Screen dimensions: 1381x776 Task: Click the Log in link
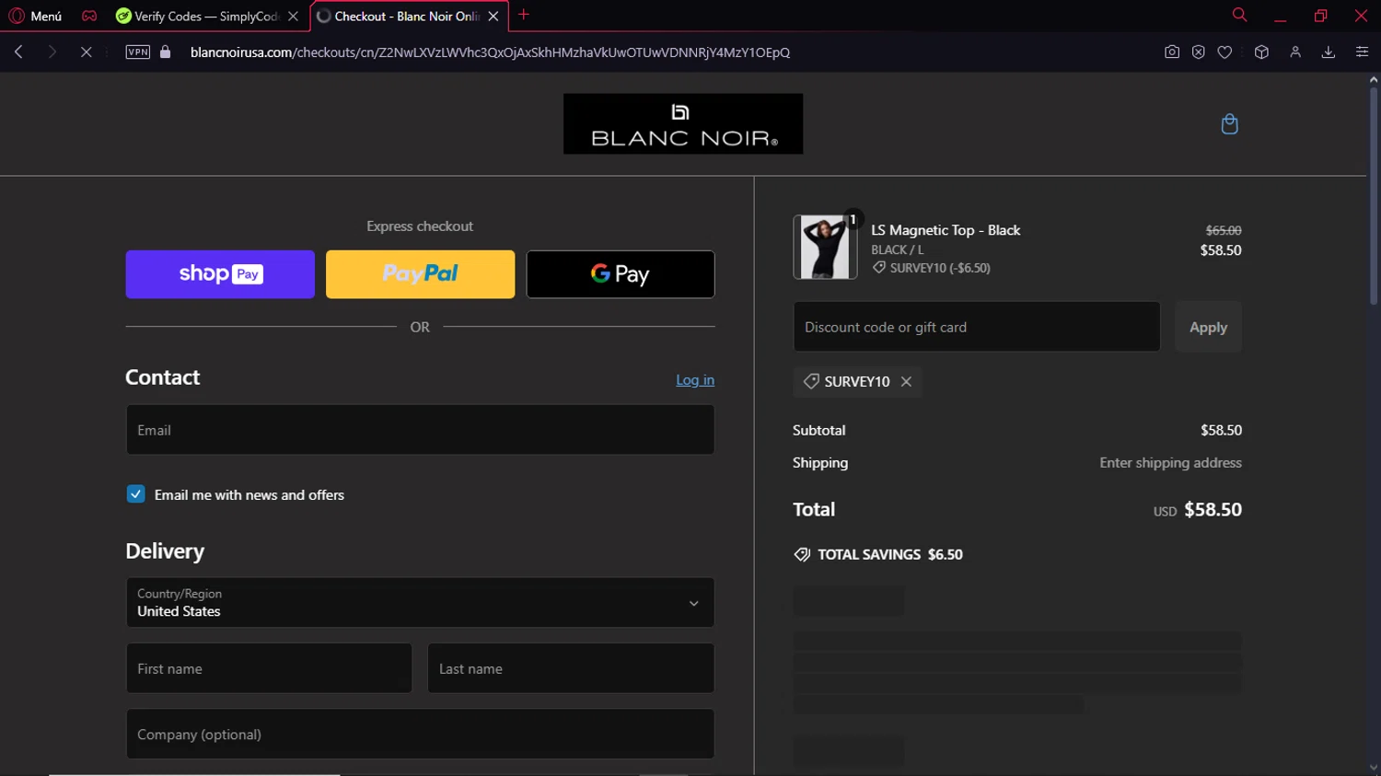[695, 380]
